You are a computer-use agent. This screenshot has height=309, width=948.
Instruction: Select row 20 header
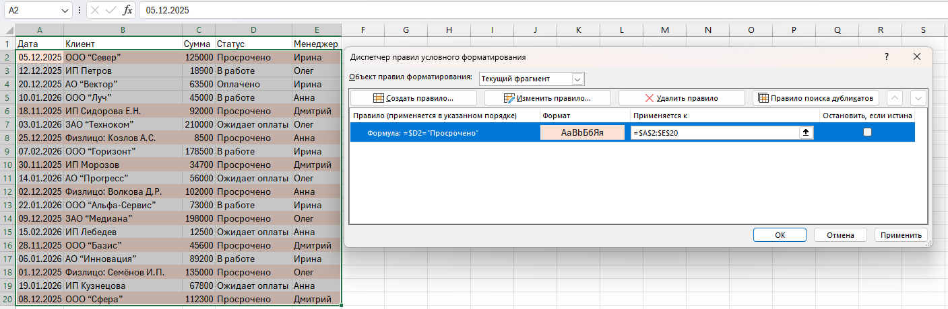[7, 299]
